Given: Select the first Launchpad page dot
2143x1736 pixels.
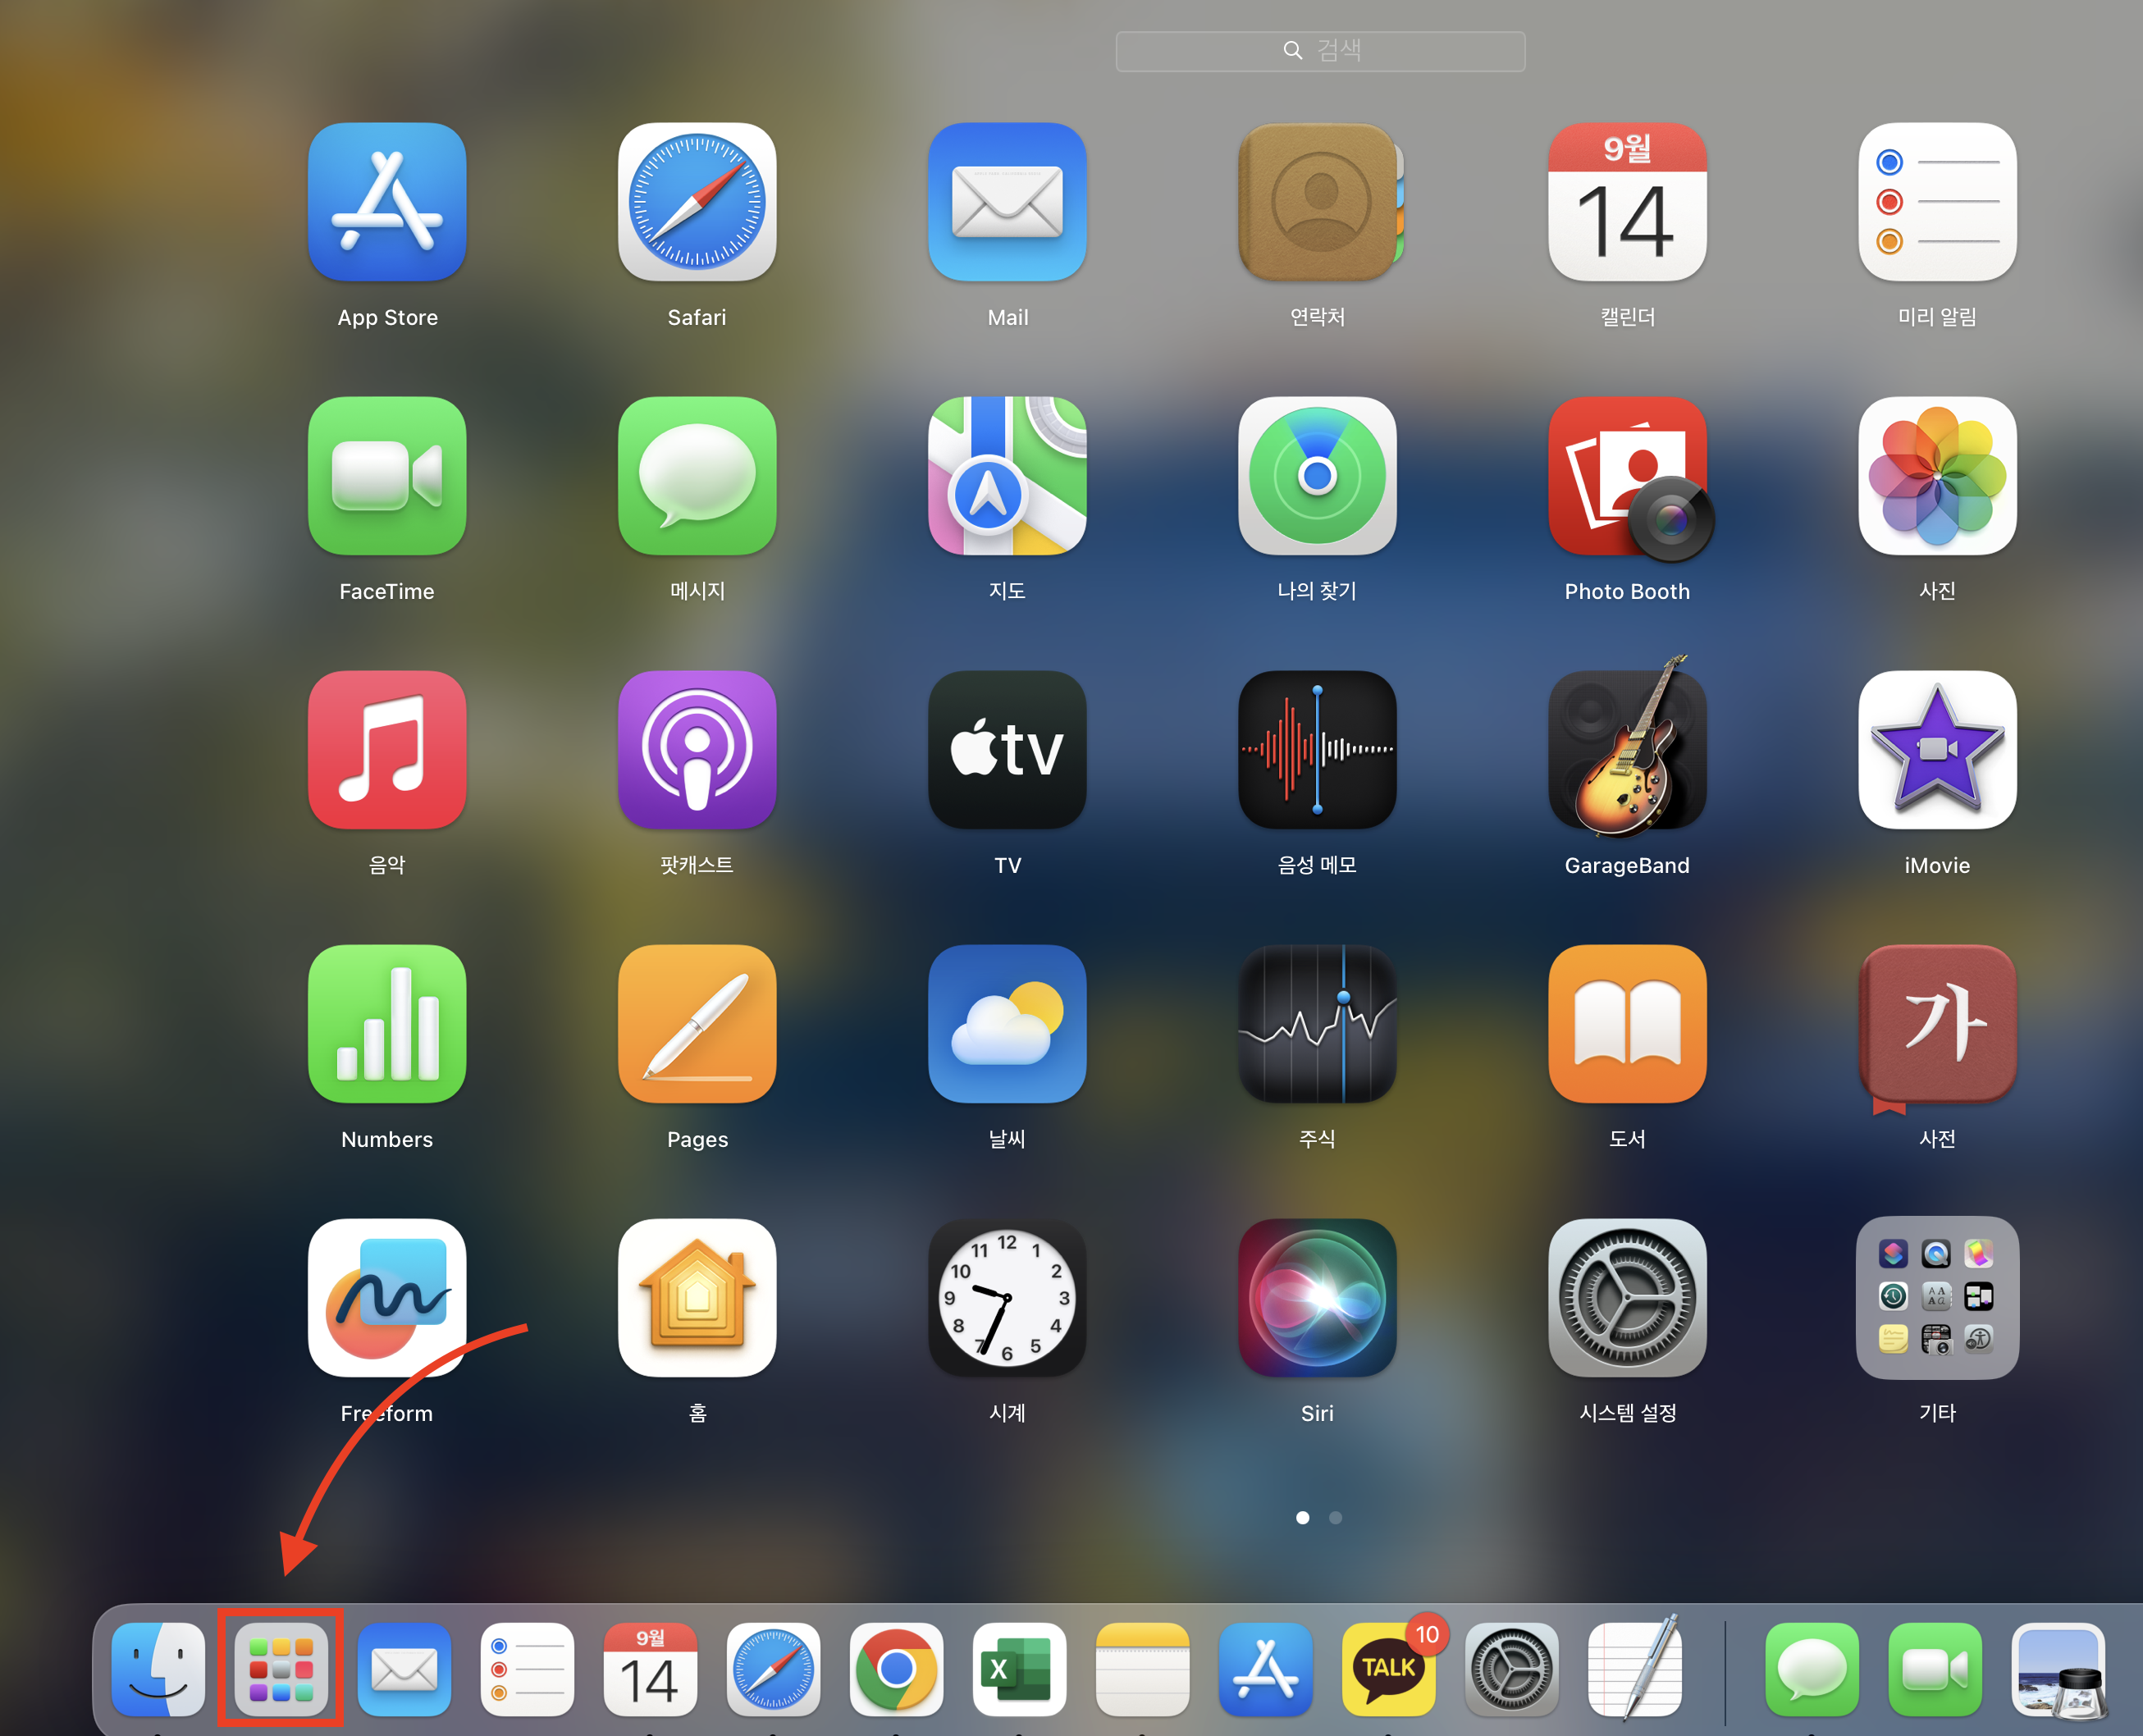Looking at the screenshot, I should tap(1302, 1517).
